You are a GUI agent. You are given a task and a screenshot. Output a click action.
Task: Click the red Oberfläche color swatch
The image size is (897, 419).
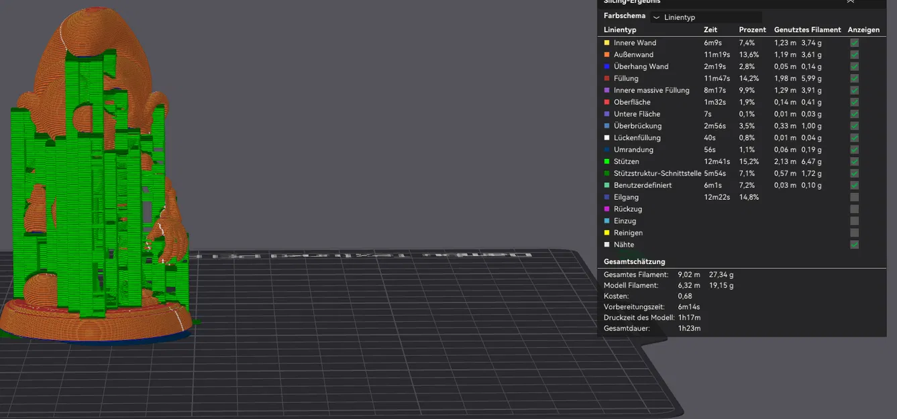(606, 103)
